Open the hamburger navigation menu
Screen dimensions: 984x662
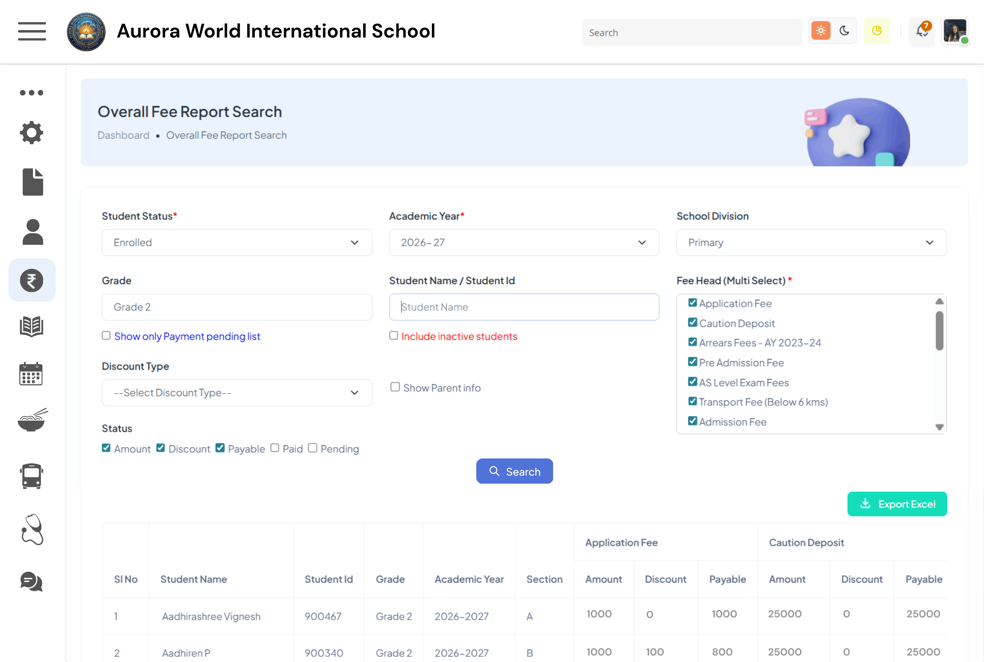pos(32,31)
